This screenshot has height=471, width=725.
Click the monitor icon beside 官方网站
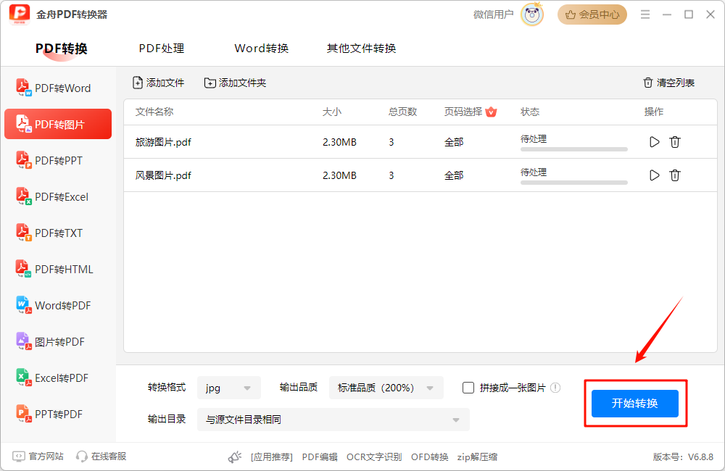pyautogui.click(x=19, y=457)
